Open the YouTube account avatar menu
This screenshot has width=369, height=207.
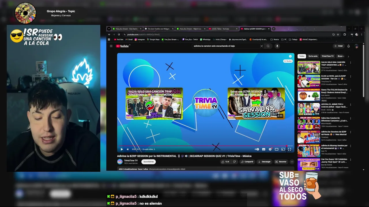357,46
